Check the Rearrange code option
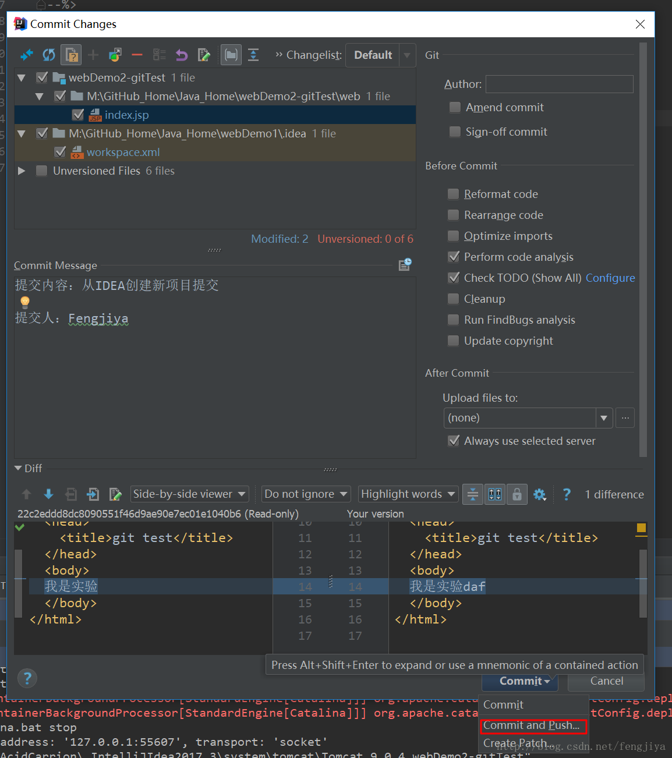Viewport: 672px width, 758px height. coord(453,215)
